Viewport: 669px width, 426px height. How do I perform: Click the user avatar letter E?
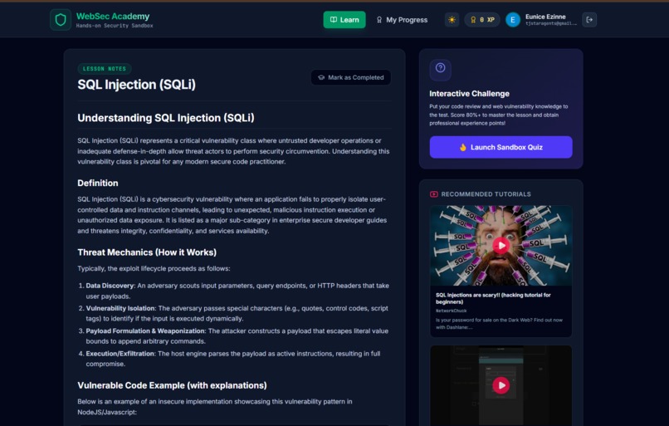(x=513, y=20)
